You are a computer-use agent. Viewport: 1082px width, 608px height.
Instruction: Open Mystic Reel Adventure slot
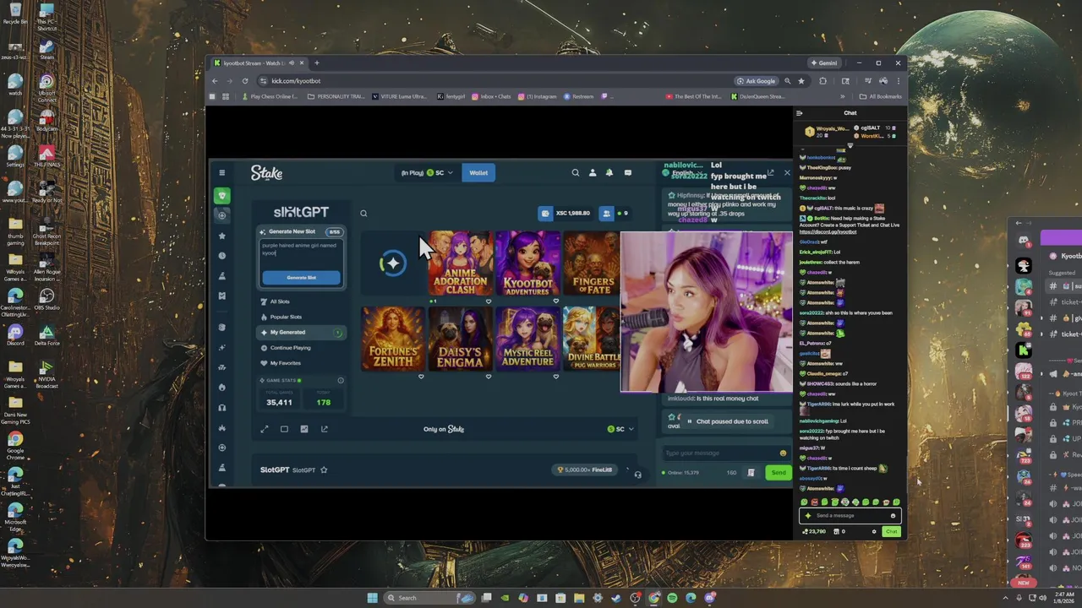(527, 339)
